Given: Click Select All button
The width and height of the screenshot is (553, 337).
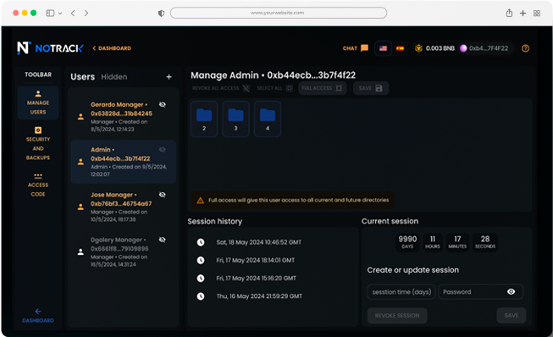Looking at the screenshot, I should [x=274, y=88].
